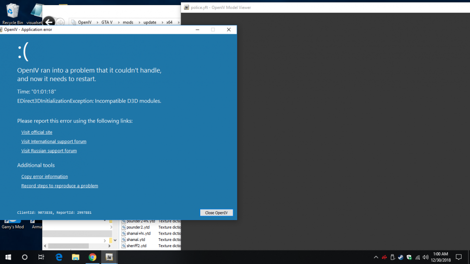Screen dimensions: 470x264
Task: Show hidden tray icons chevron
Action: pyautogui.click(x=376, y=257)
